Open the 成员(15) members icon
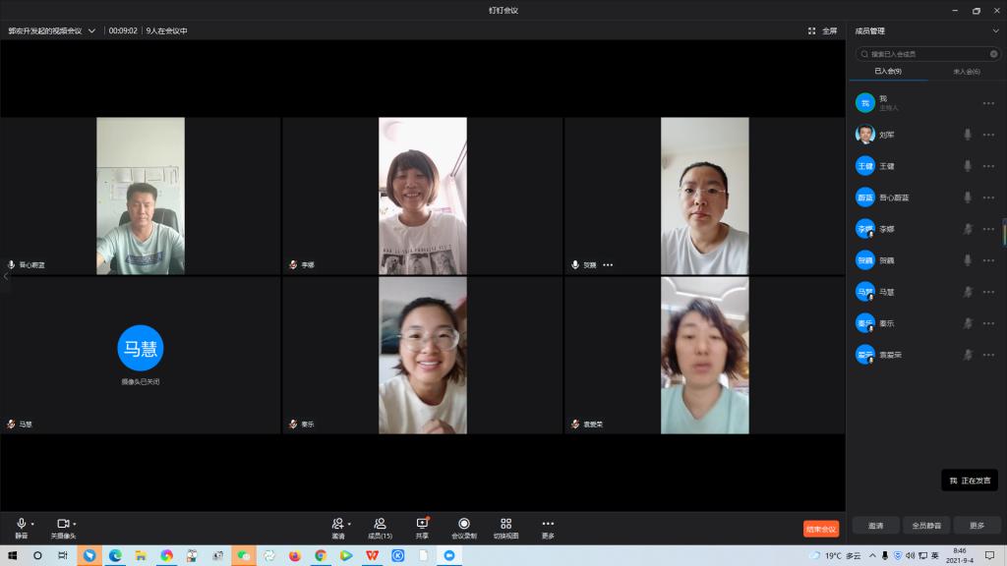 (x=380, y=524)
